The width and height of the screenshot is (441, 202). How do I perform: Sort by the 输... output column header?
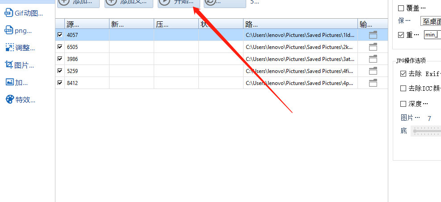(373, 24)
